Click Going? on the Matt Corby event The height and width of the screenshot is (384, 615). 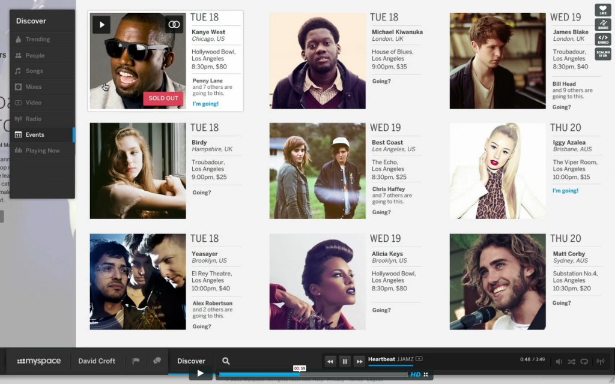(562, 303)
